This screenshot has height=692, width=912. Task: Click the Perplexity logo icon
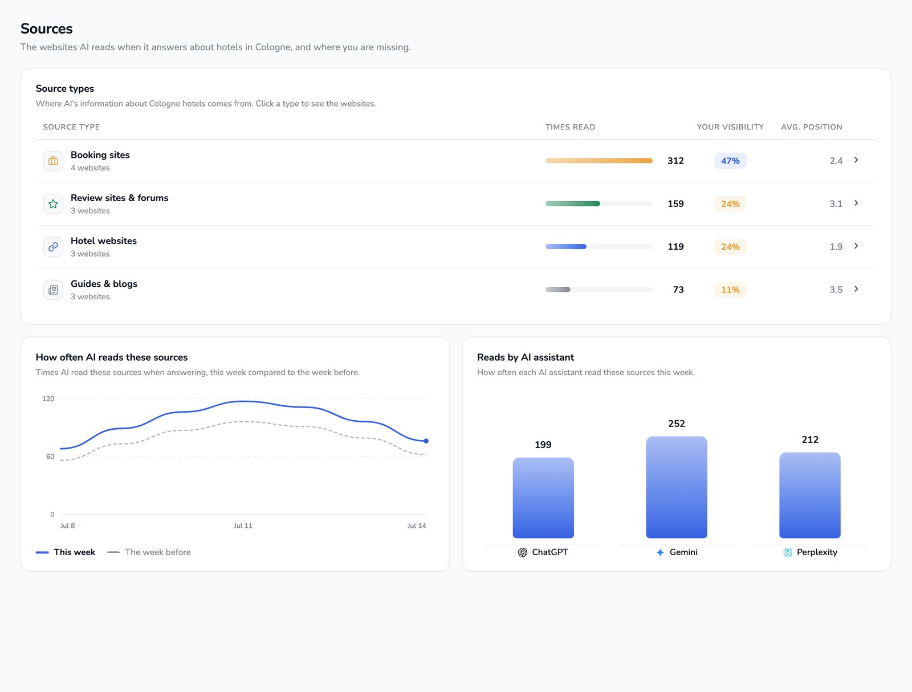tap(788, 552)
